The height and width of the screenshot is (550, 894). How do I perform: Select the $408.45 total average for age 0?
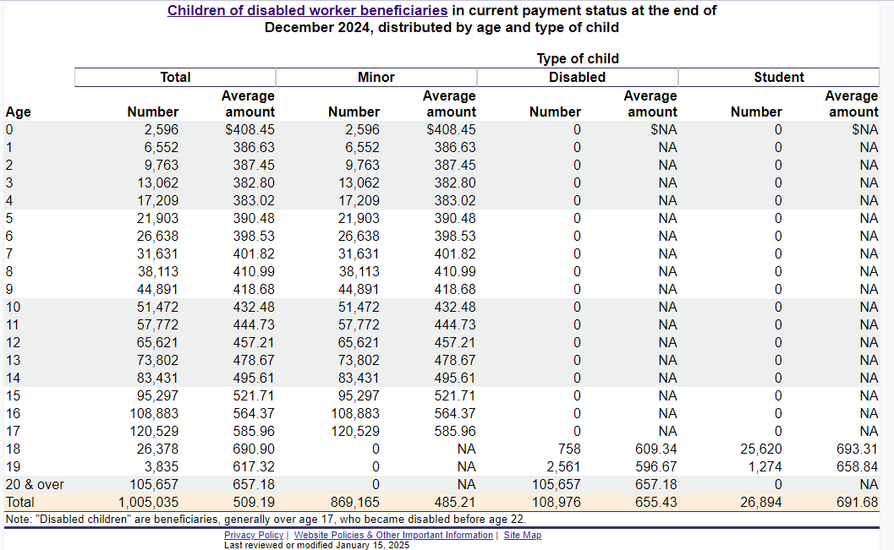[x=250, y=130]
